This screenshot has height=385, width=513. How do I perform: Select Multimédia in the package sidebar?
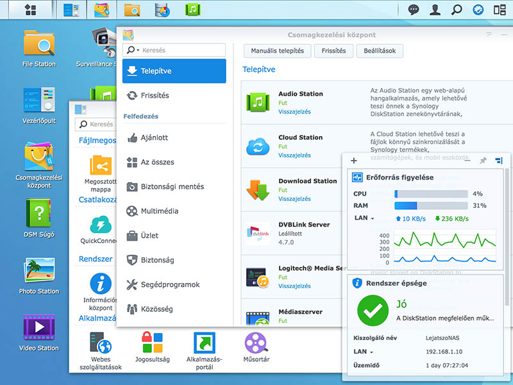[159, 211]
